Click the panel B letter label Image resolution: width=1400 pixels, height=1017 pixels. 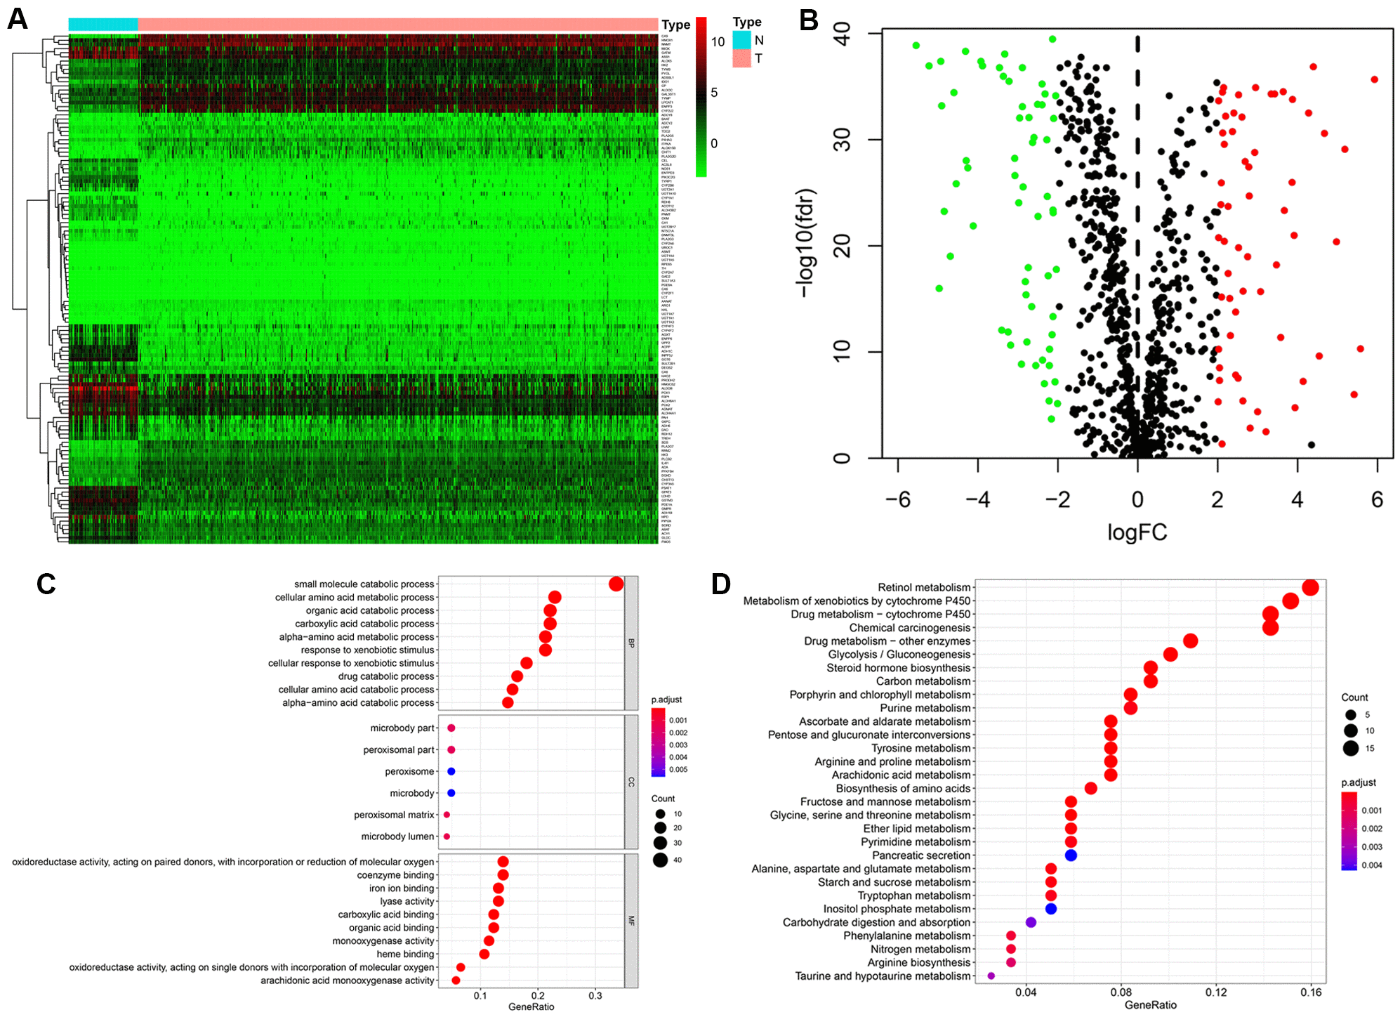pos(809,20)
